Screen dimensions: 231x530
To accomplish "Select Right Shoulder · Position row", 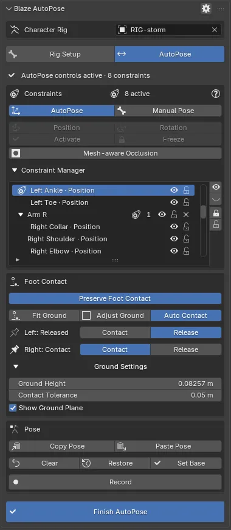I will [103, 239].
